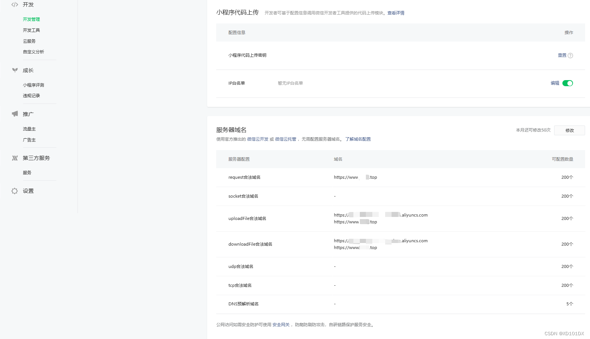Go to 流量主 section

29,129
